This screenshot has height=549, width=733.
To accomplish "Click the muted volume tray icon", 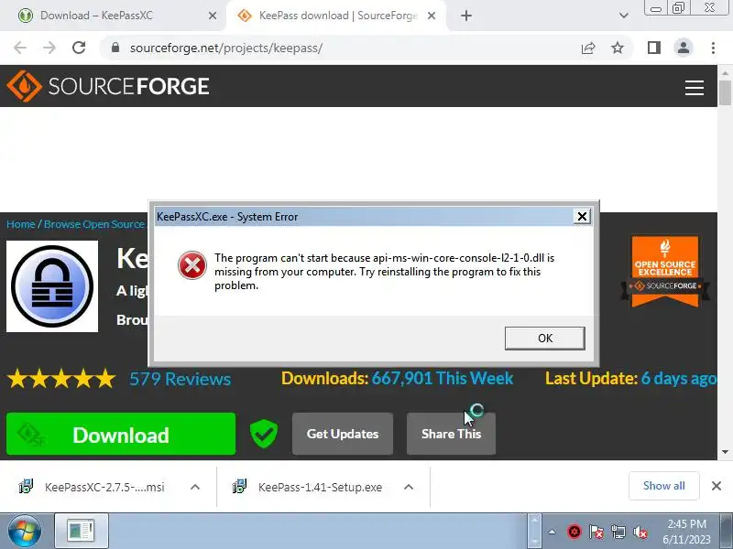I will tap(640, 532).
